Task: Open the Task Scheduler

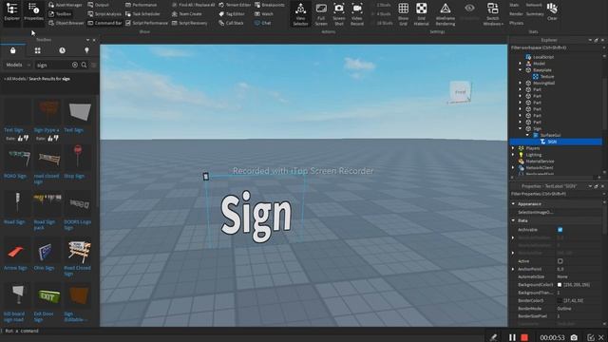Action: tap(142, 14)
